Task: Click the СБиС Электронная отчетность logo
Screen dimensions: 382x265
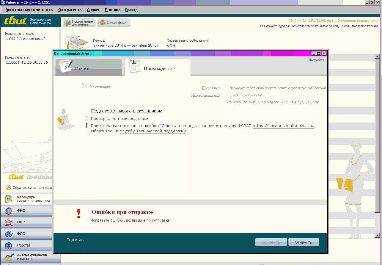Action: coord(28,21)
